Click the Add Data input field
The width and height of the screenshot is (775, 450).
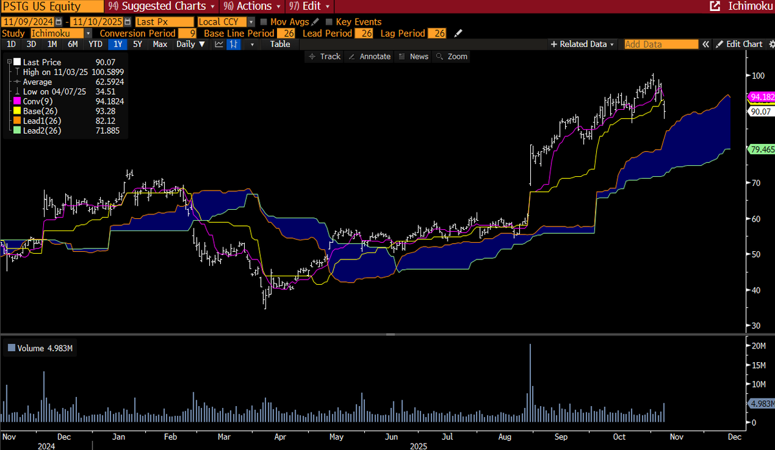(x=662, y=44)
